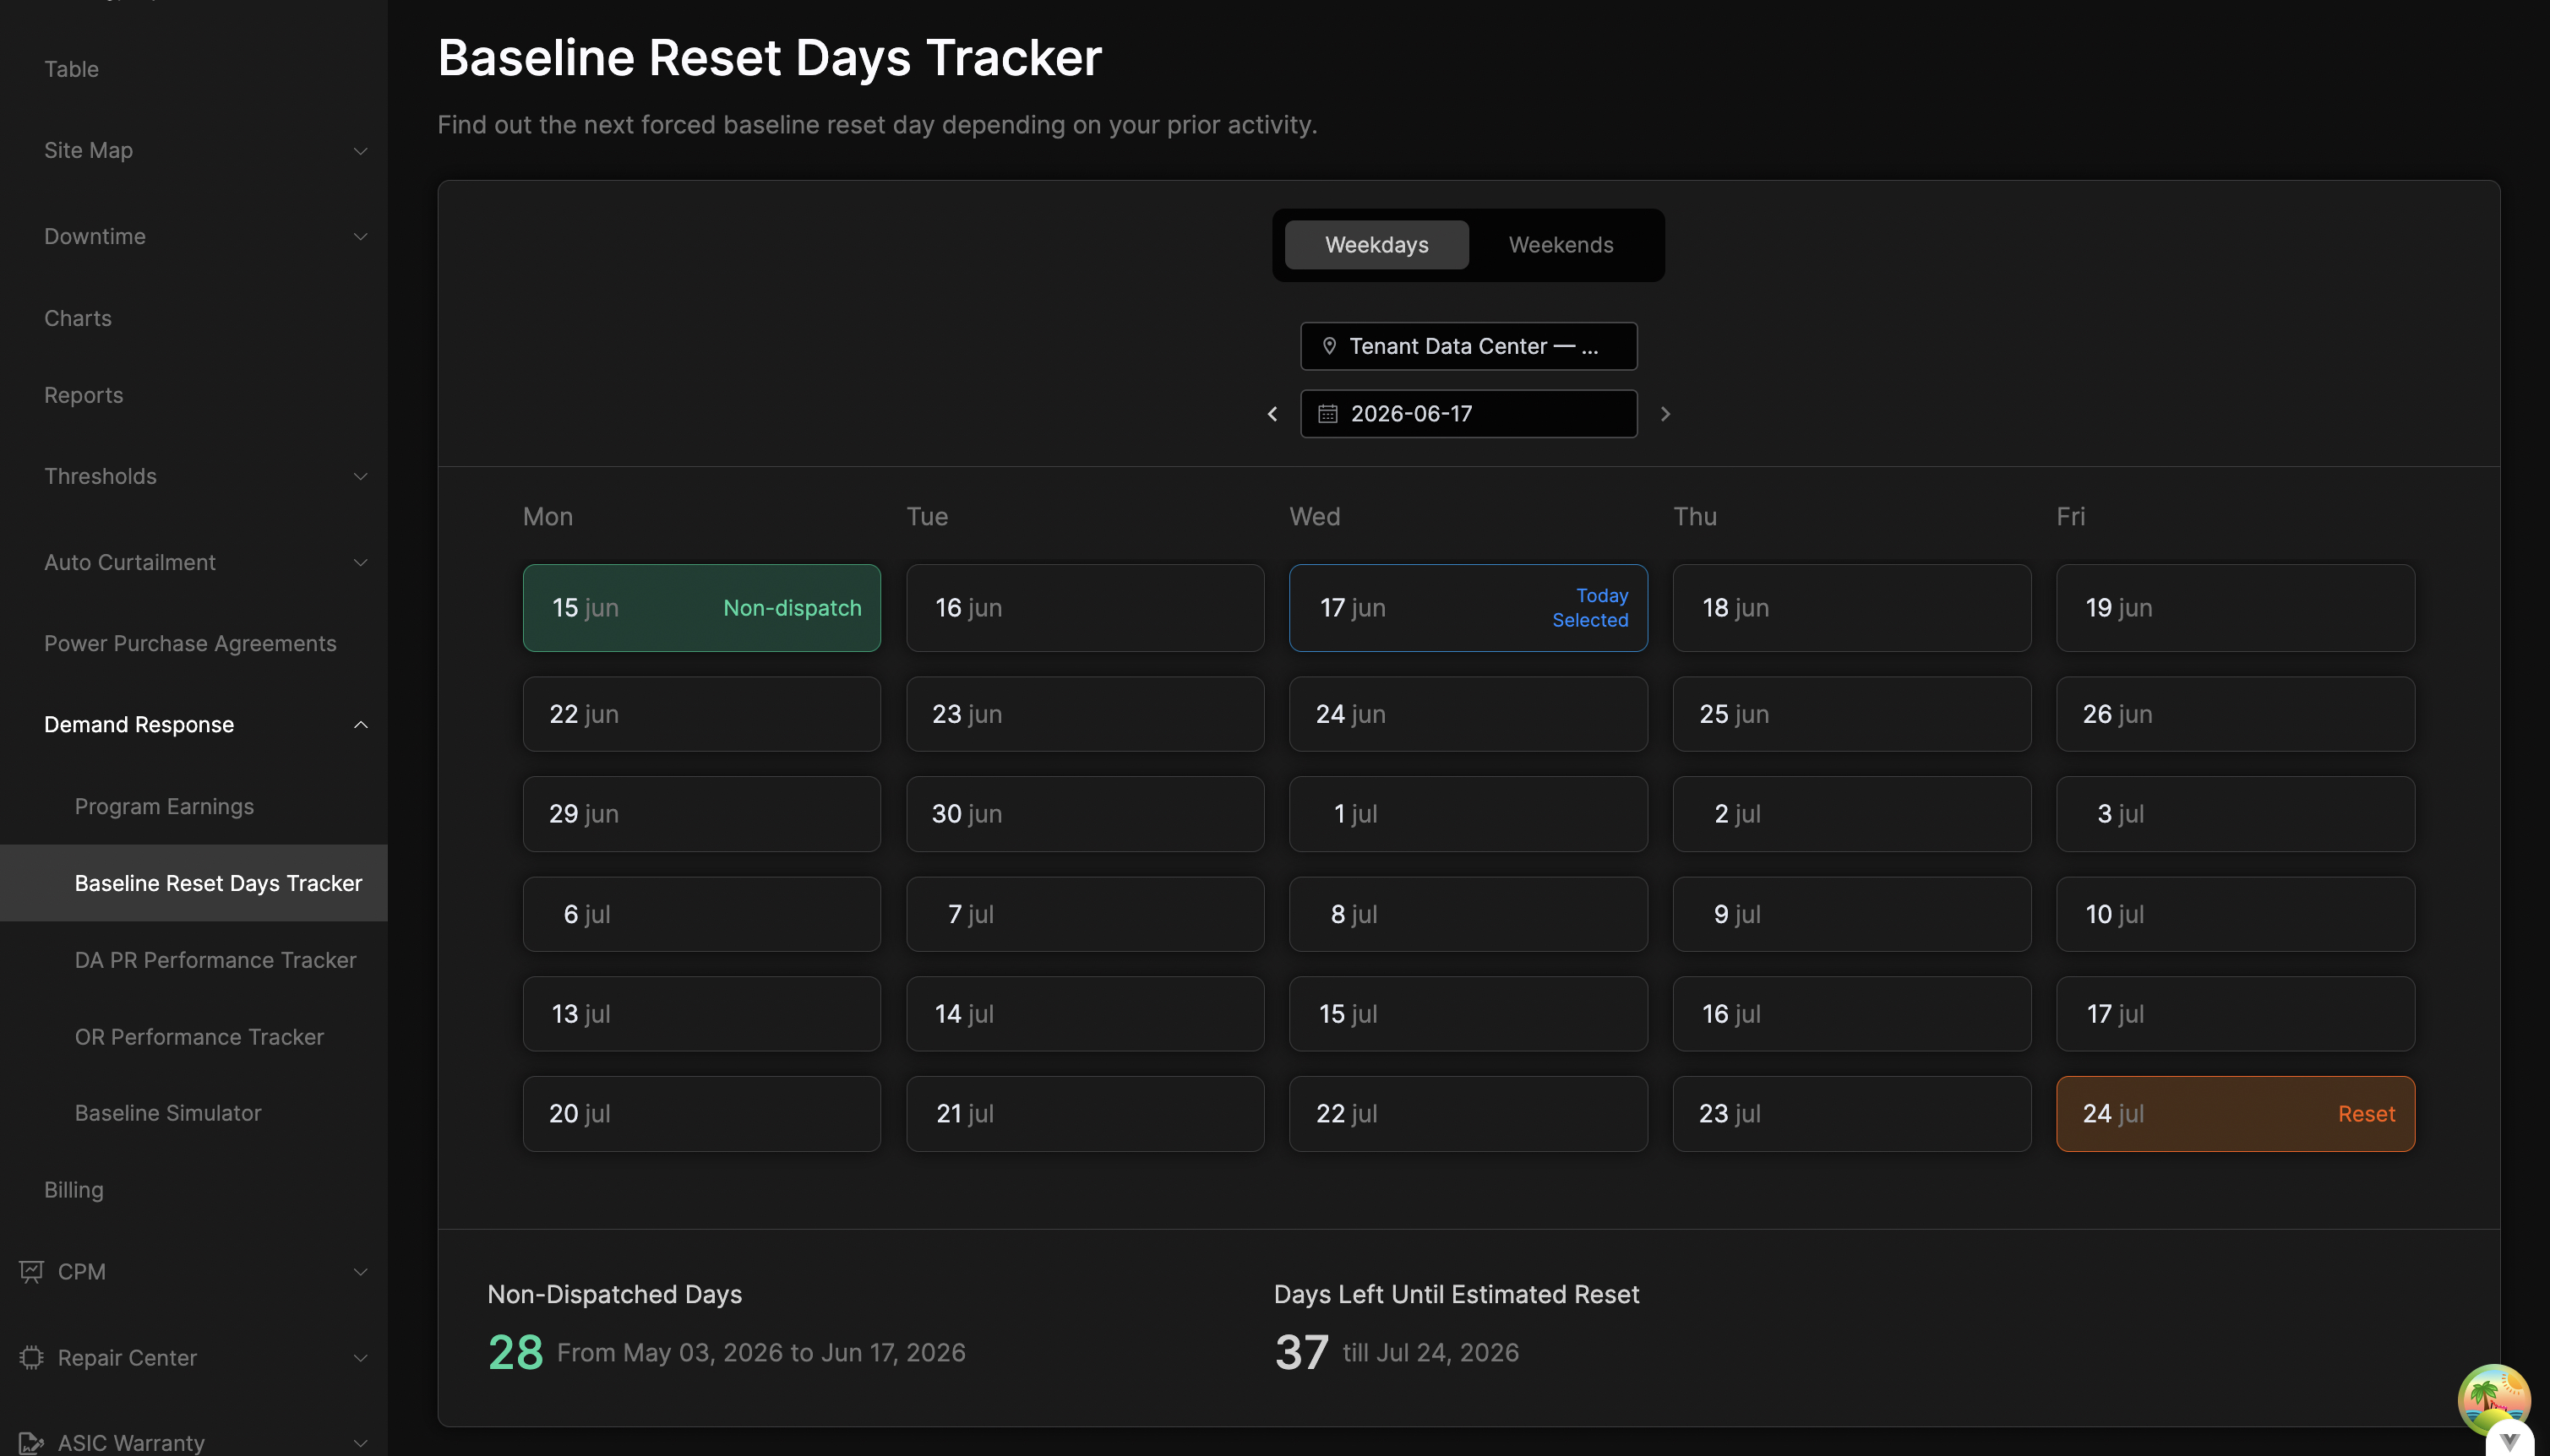Viewport: 2550px width, 1456px height.
Task: Expand the Downtime menu
Action: pos(360,237)
